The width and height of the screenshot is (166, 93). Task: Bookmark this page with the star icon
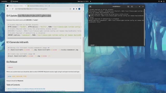tap(70, 9)
